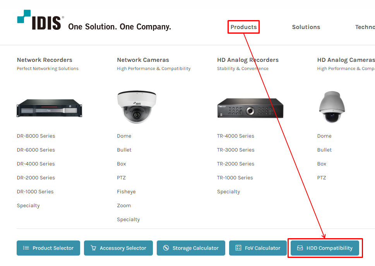Choose Box under HD Analog Cameras

[322, 164]
